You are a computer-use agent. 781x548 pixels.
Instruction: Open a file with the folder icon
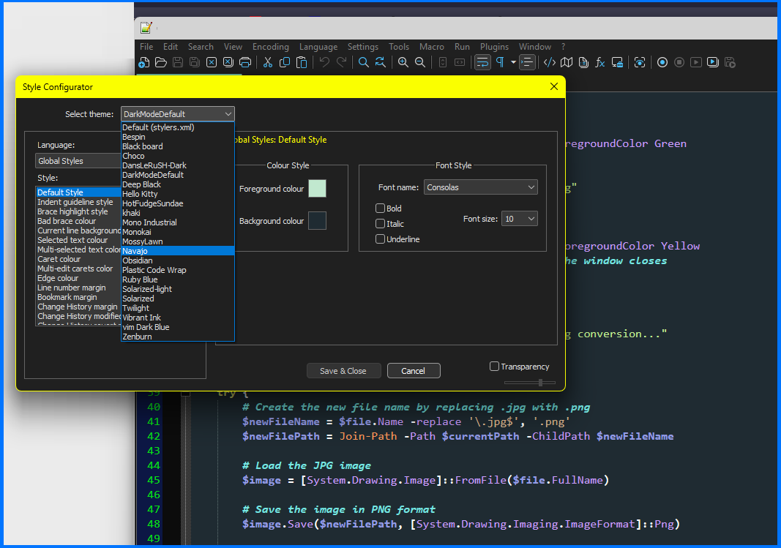(161, 63)
